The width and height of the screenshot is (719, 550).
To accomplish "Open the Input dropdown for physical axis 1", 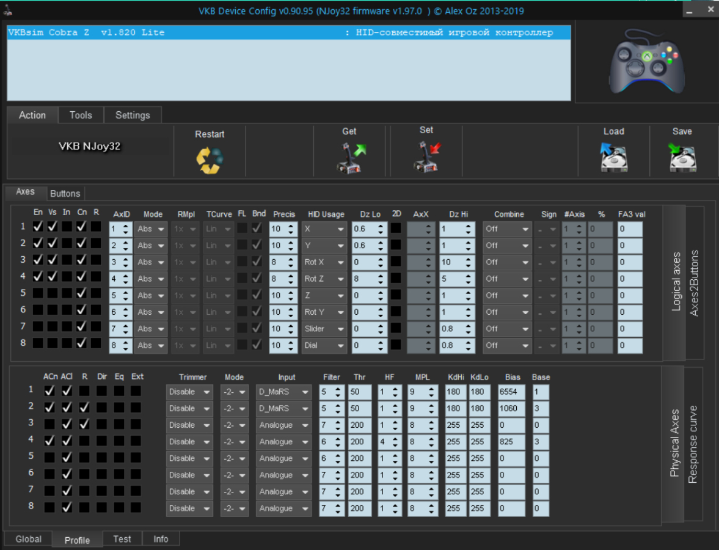I will coord(283,392).
